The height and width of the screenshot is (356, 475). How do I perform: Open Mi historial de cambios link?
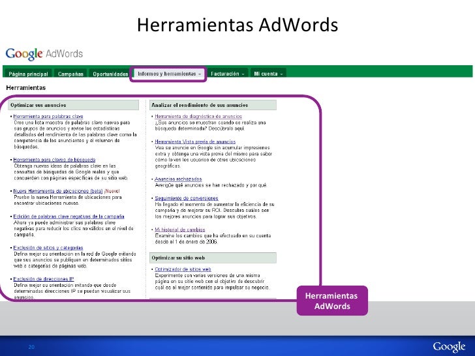(180, 230)
